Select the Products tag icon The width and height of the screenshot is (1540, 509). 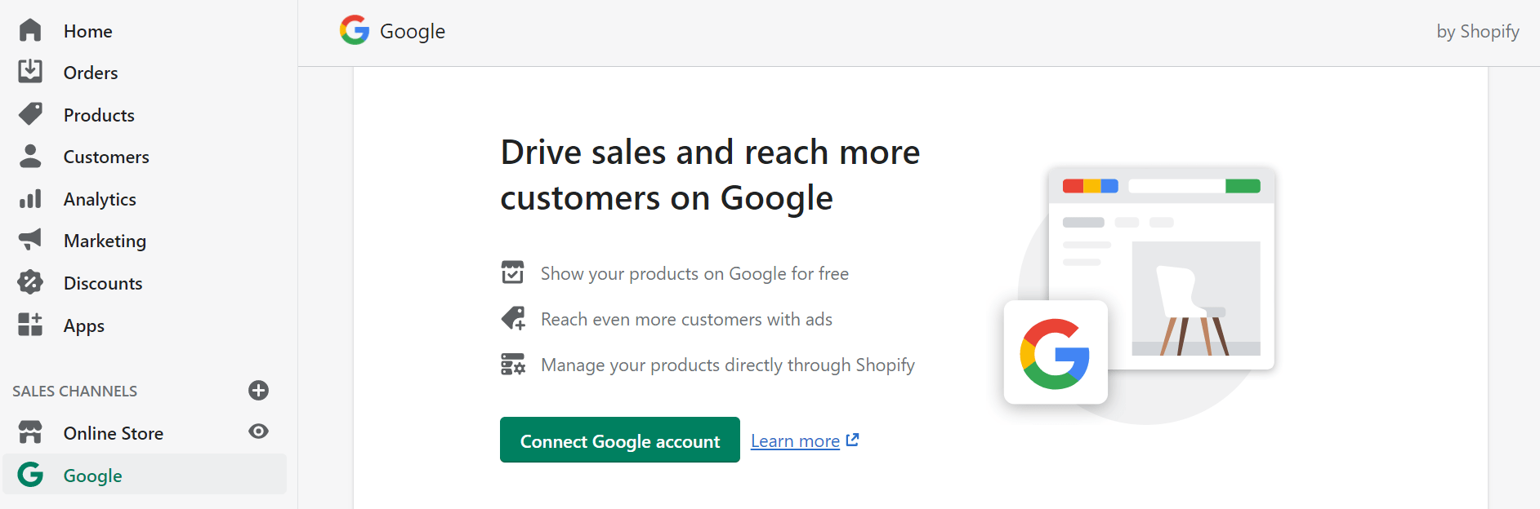pos(30,114)
